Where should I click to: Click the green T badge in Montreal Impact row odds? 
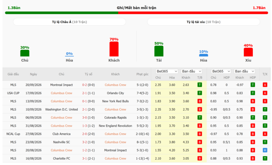200,85
